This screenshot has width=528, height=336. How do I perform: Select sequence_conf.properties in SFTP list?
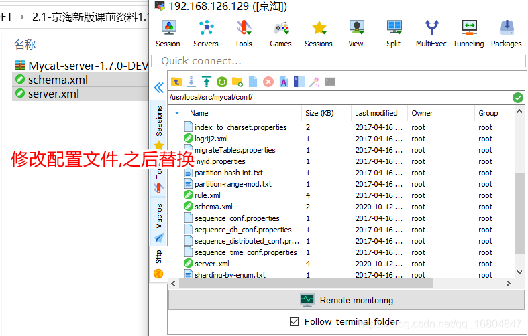click(237, 218)
